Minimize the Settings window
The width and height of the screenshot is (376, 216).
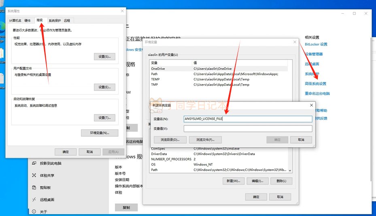(343, 13)
